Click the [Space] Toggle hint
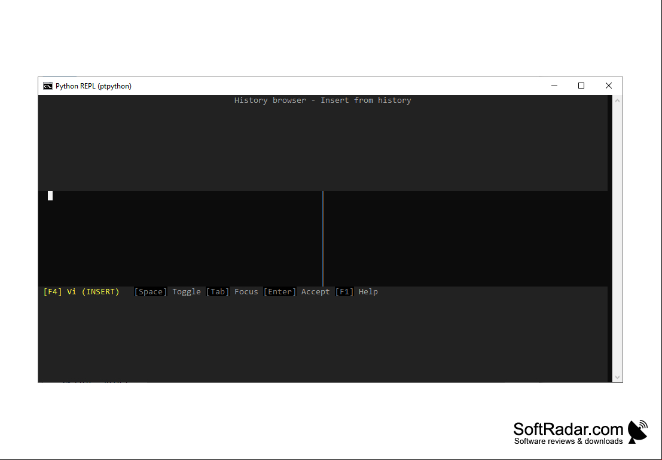The height and width of the screenshot is (460, 662). pos(167,292)
